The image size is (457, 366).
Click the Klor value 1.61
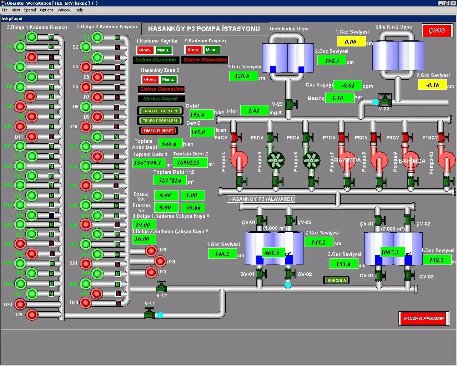(255, 110)
